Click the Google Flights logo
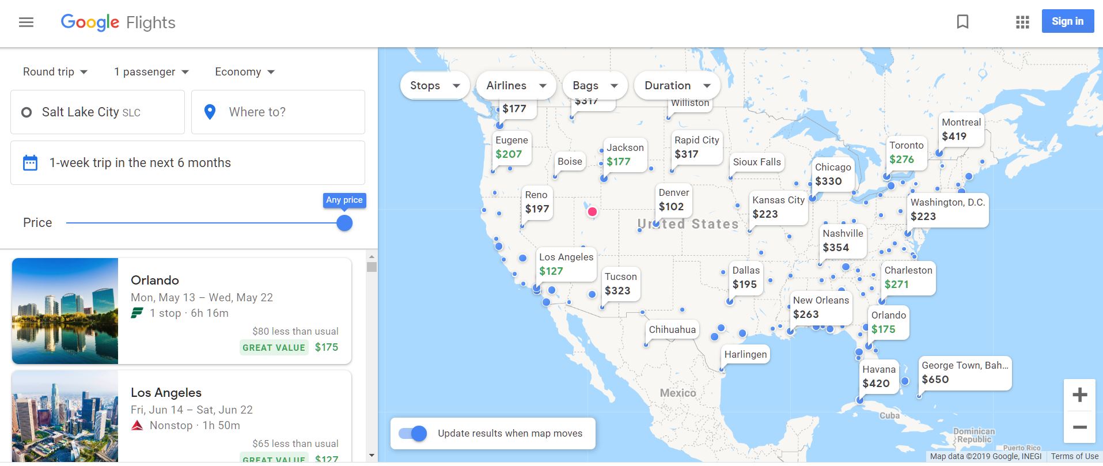 pyautogui.click(x=118, y=22)
